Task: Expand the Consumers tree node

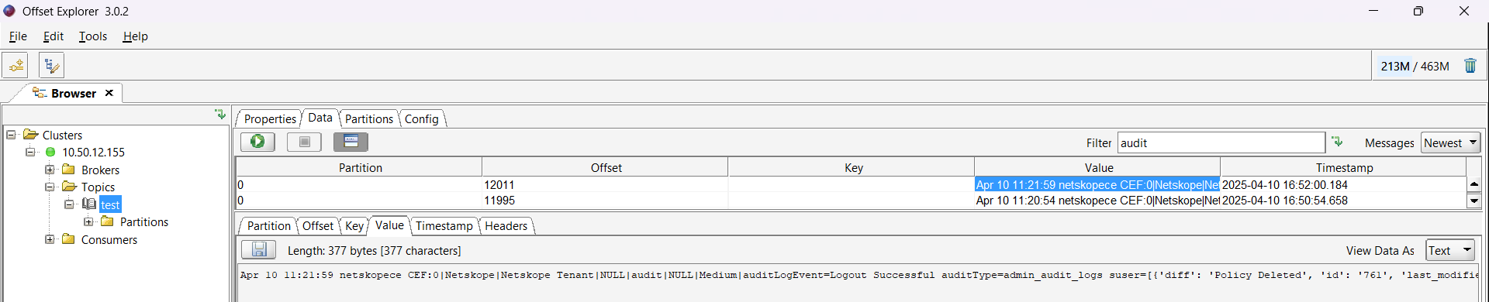Action: coord(50,239)
